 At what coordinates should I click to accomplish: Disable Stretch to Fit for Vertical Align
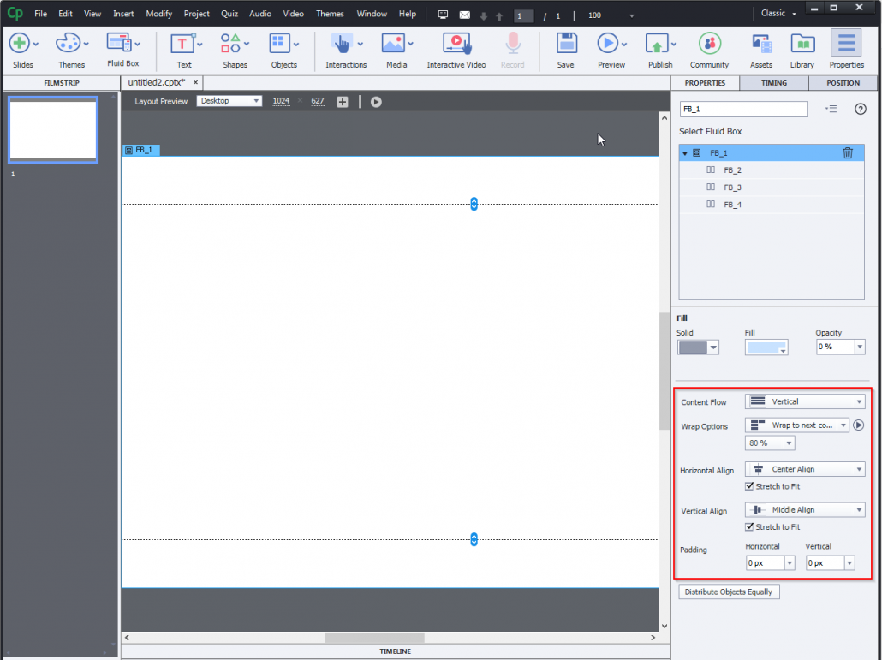click(x=748, y=526)
